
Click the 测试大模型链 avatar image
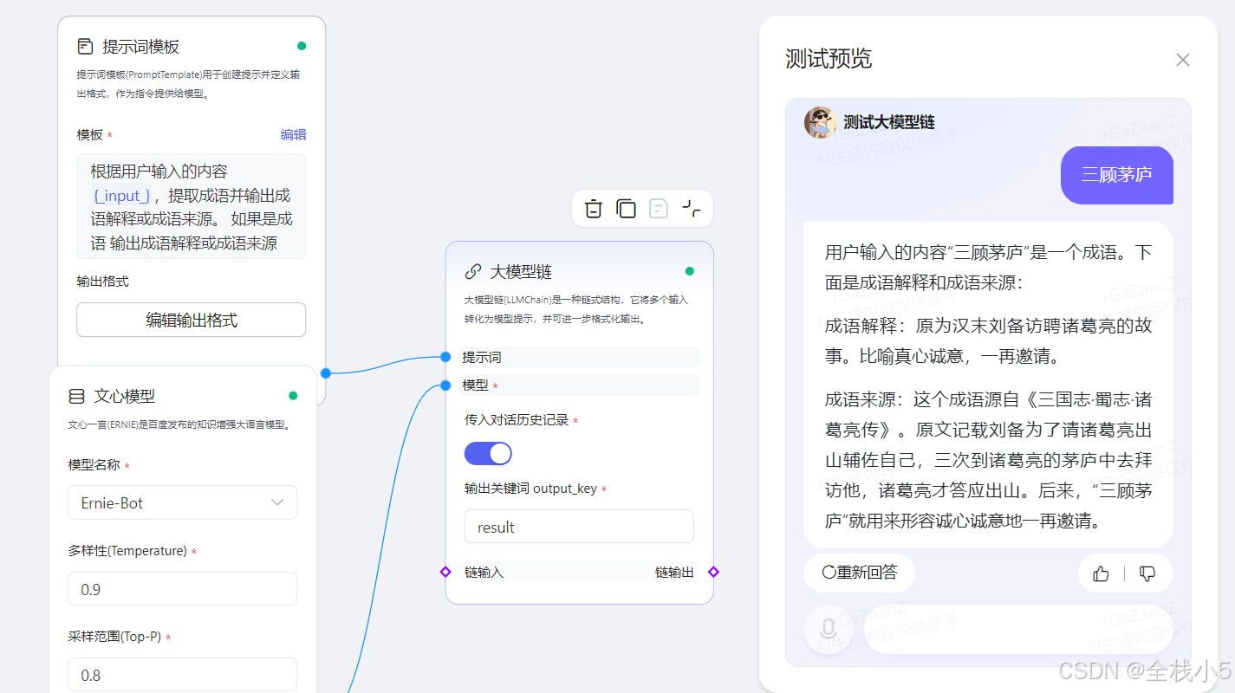tap(820, 122)
